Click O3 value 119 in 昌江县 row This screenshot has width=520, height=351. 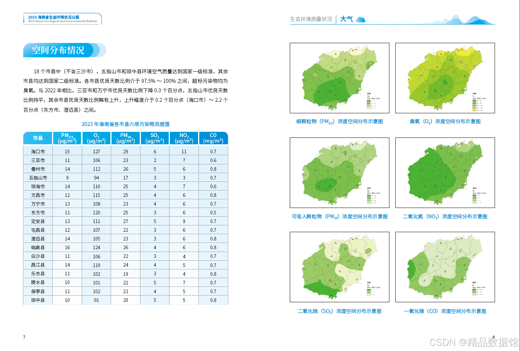pos(96,265)
